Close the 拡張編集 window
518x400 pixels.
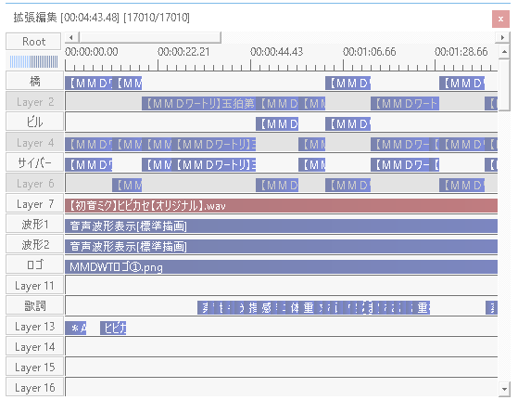point(500,19)
